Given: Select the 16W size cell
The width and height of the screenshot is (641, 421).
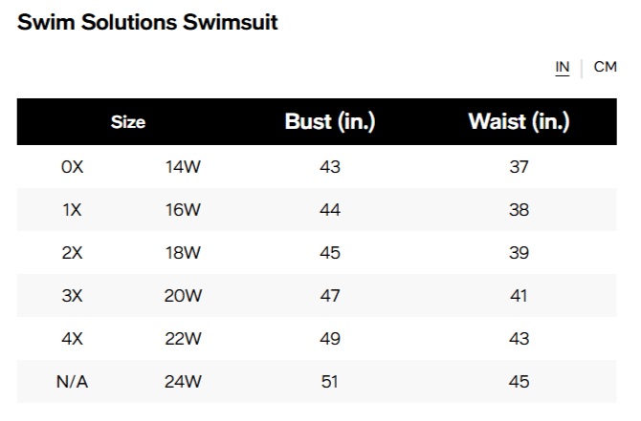Looking at the screenshot, I should pyautogui.click(x=183, y=210).
